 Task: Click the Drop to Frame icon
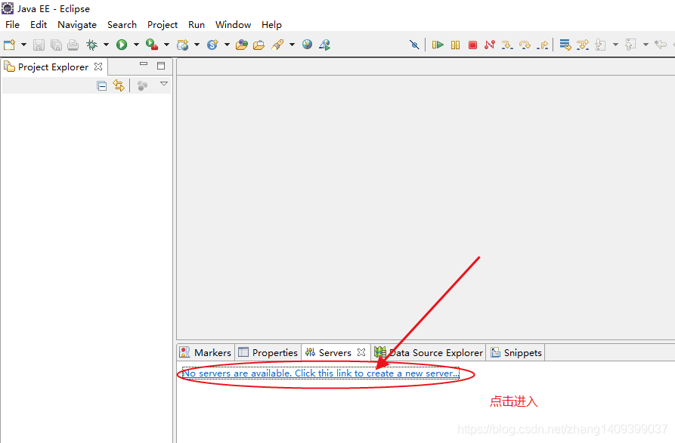point(565,45)
